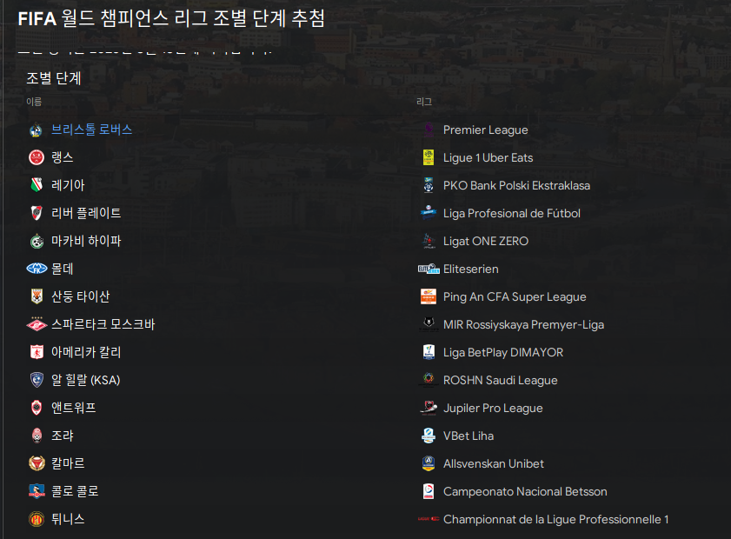Click the Ligue 1 Uber Eats logo

point(429,157)
